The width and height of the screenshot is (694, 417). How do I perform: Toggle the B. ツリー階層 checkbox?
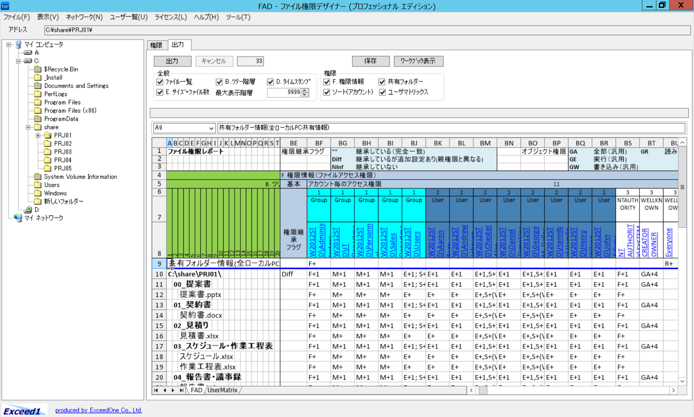pyautogui.click(x=219, y=82)
